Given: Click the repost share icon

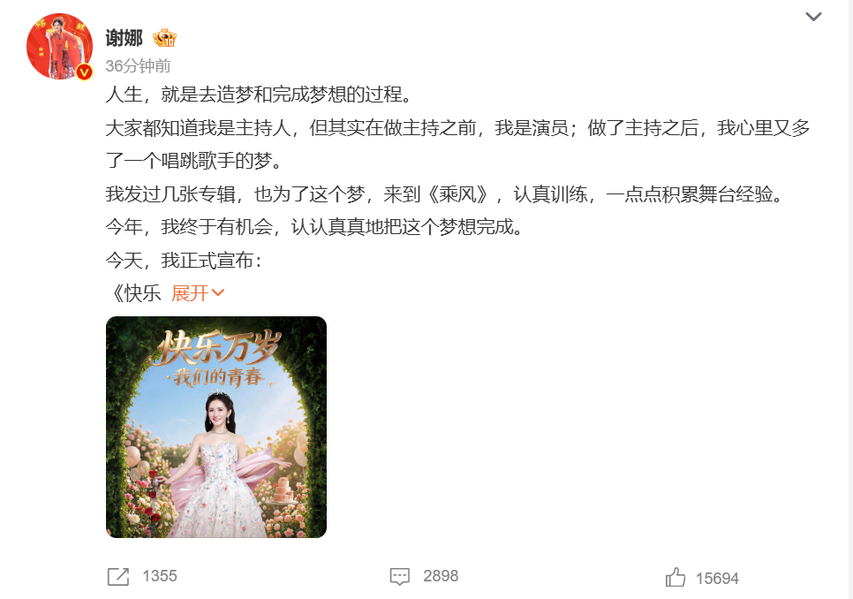Looking at the screenshot, I should click(x=118, y=576).
